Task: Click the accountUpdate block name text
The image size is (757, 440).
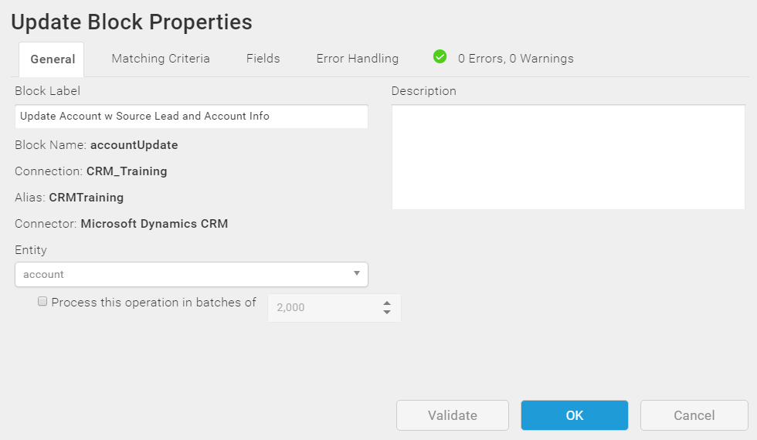Action: (134, 145)
